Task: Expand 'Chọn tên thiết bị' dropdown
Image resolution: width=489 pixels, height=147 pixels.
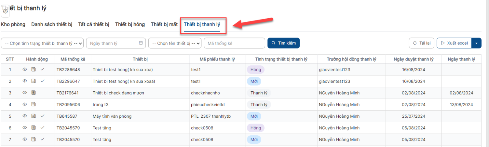Action: pyautogui.click(x=175, y=43)
